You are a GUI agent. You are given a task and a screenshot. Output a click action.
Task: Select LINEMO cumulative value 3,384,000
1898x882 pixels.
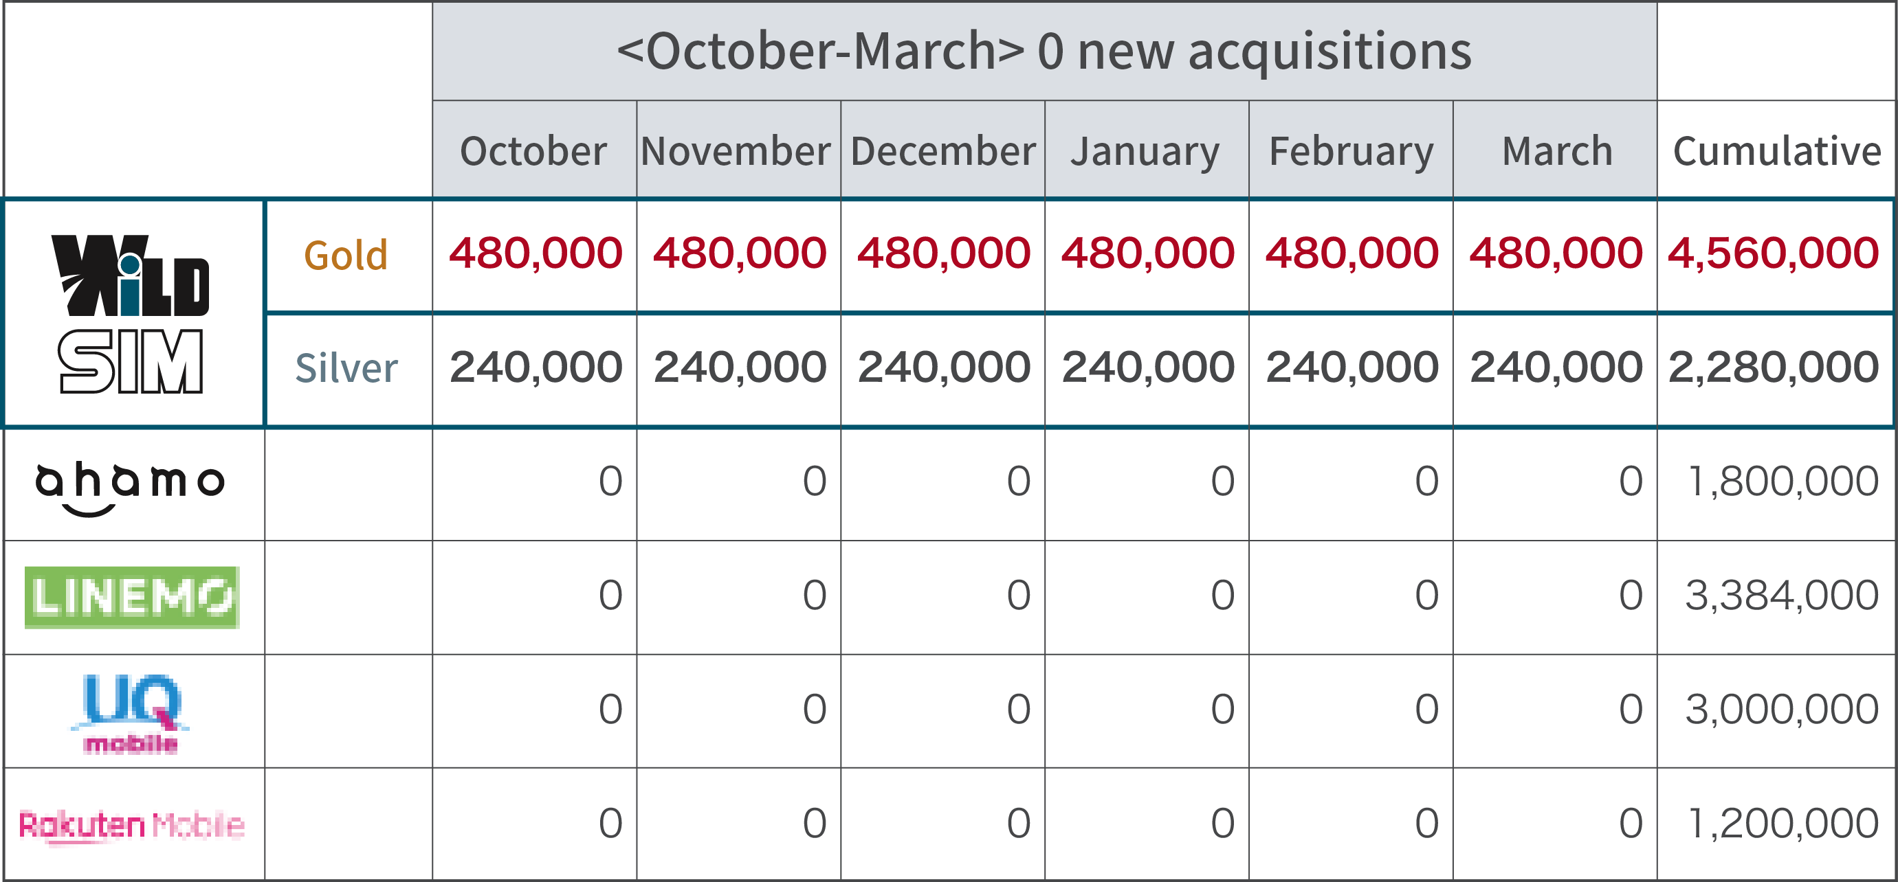pyautogui.click(x=1782, y=596)
